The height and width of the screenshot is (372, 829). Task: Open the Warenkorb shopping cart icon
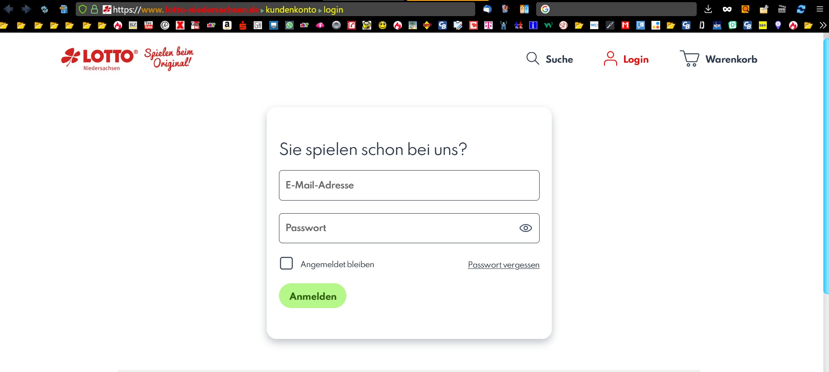pos(689,58)
